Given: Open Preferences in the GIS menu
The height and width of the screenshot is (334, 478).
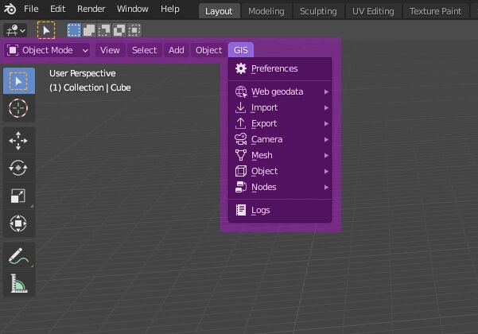Looking at the screenshot, I should 274,68.
